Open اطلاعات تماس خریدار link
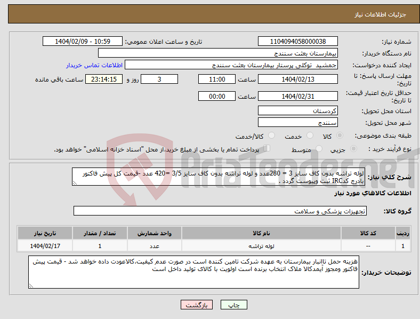 click(94, 65)
